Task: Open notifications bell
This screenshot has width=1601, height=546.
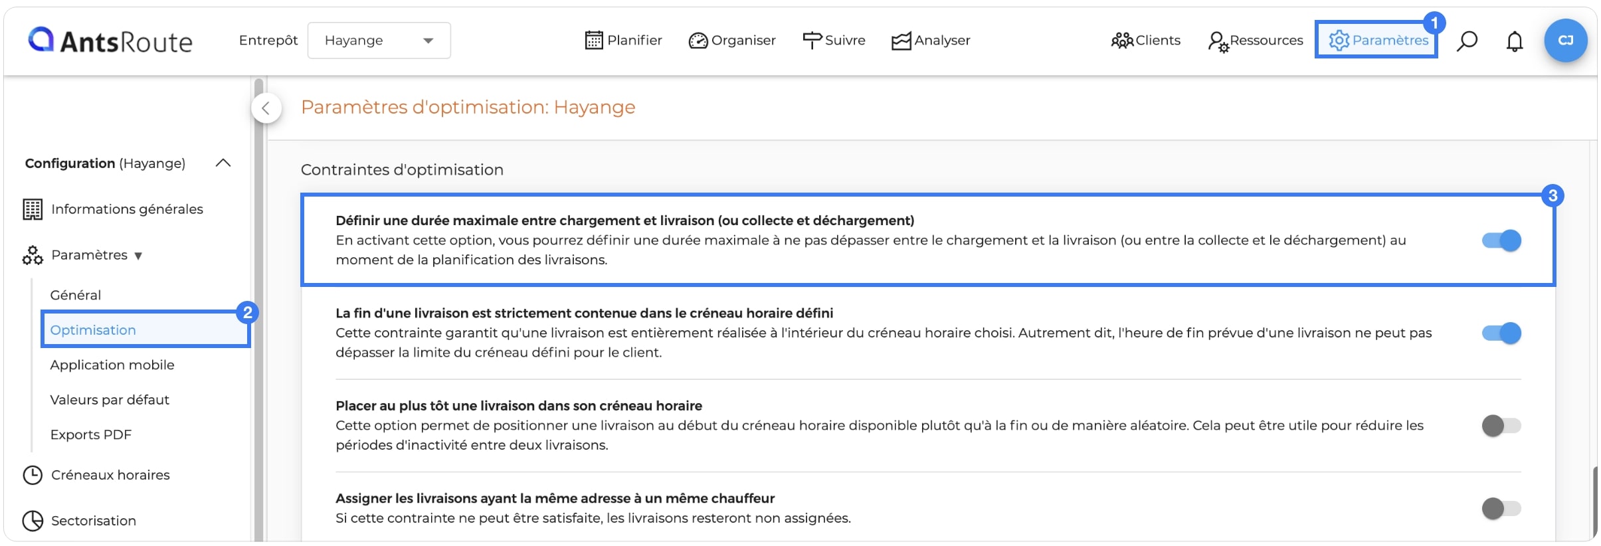Action: pyautogui.click(x=1515, y=41)
